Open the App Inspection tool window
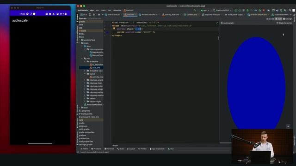The image size is (296, 166). click(157, 149)
